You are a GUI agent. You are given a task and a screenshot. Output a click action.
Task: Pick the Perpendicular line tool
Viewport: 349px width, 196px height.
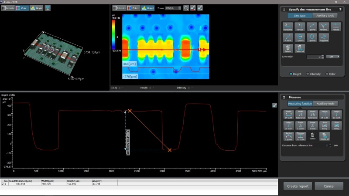(324, 27)
